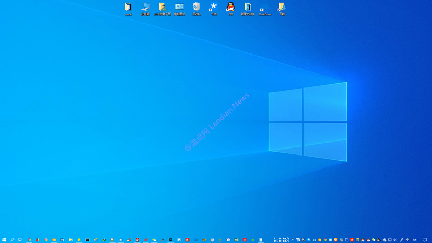This screenshot has width=432, height=243.
Task: Open the Notepad-style taskbar icon with pencil
Action: [x=112, y=240]
